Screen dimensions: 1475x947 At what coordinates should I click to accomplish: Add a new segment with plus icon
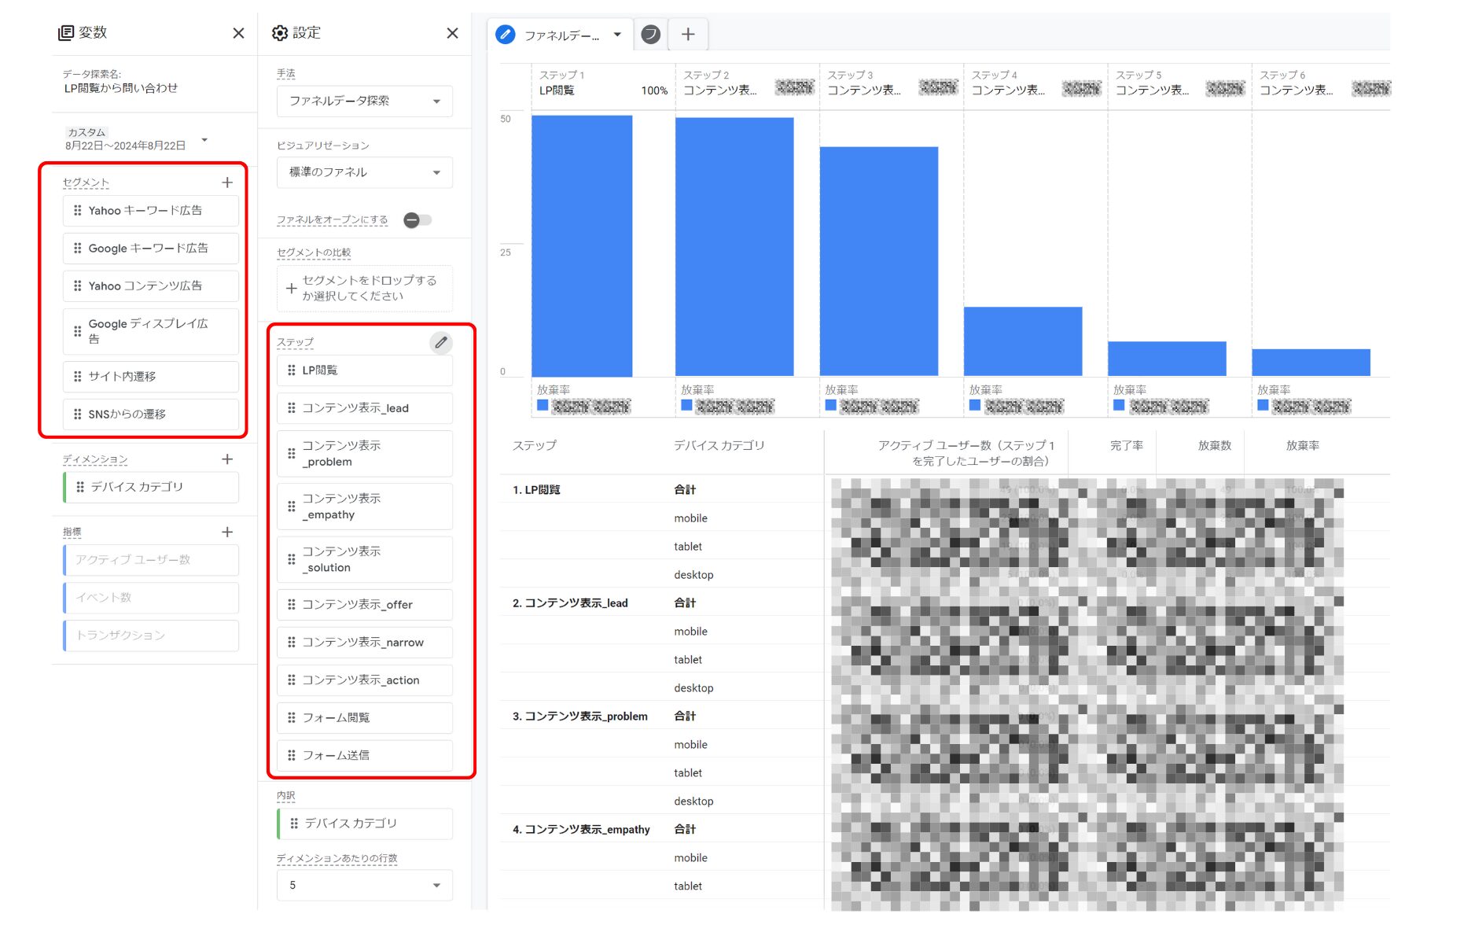[x=227, y=182]
